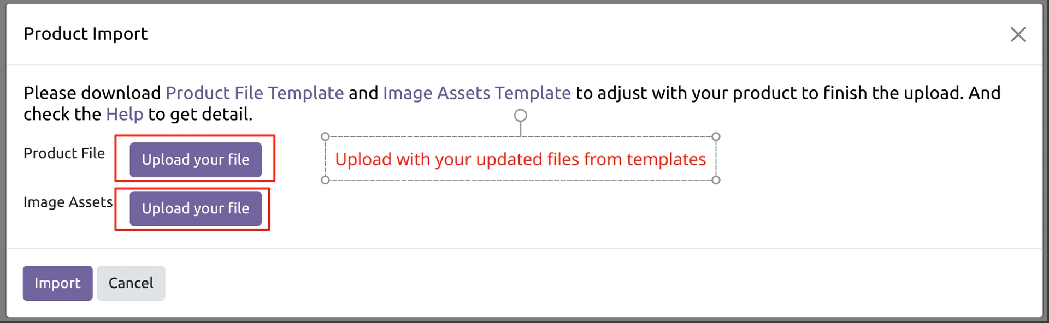
Task: Click the Help link
Action: click(x=125, y=115)
